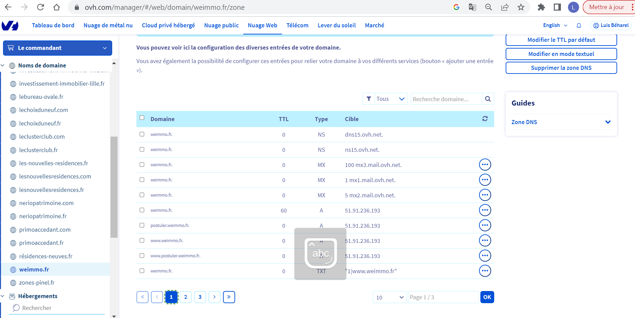The width and height of the screenshot is (635, 318).
Task: Click the refresh icon in table header
Action: (x=485, y=119)
